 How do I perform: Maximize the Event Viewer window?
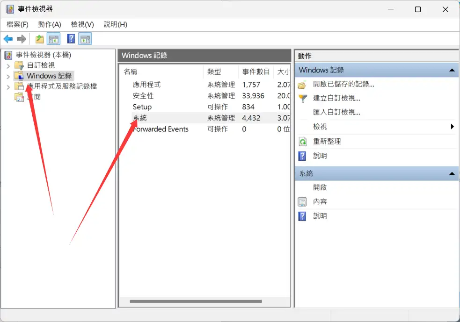[418, 9]
